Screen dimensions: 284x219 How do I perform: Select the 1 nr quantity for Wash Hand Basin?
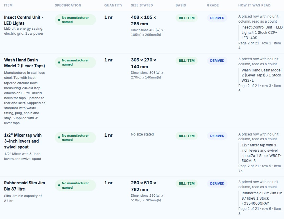click(108, 60)
